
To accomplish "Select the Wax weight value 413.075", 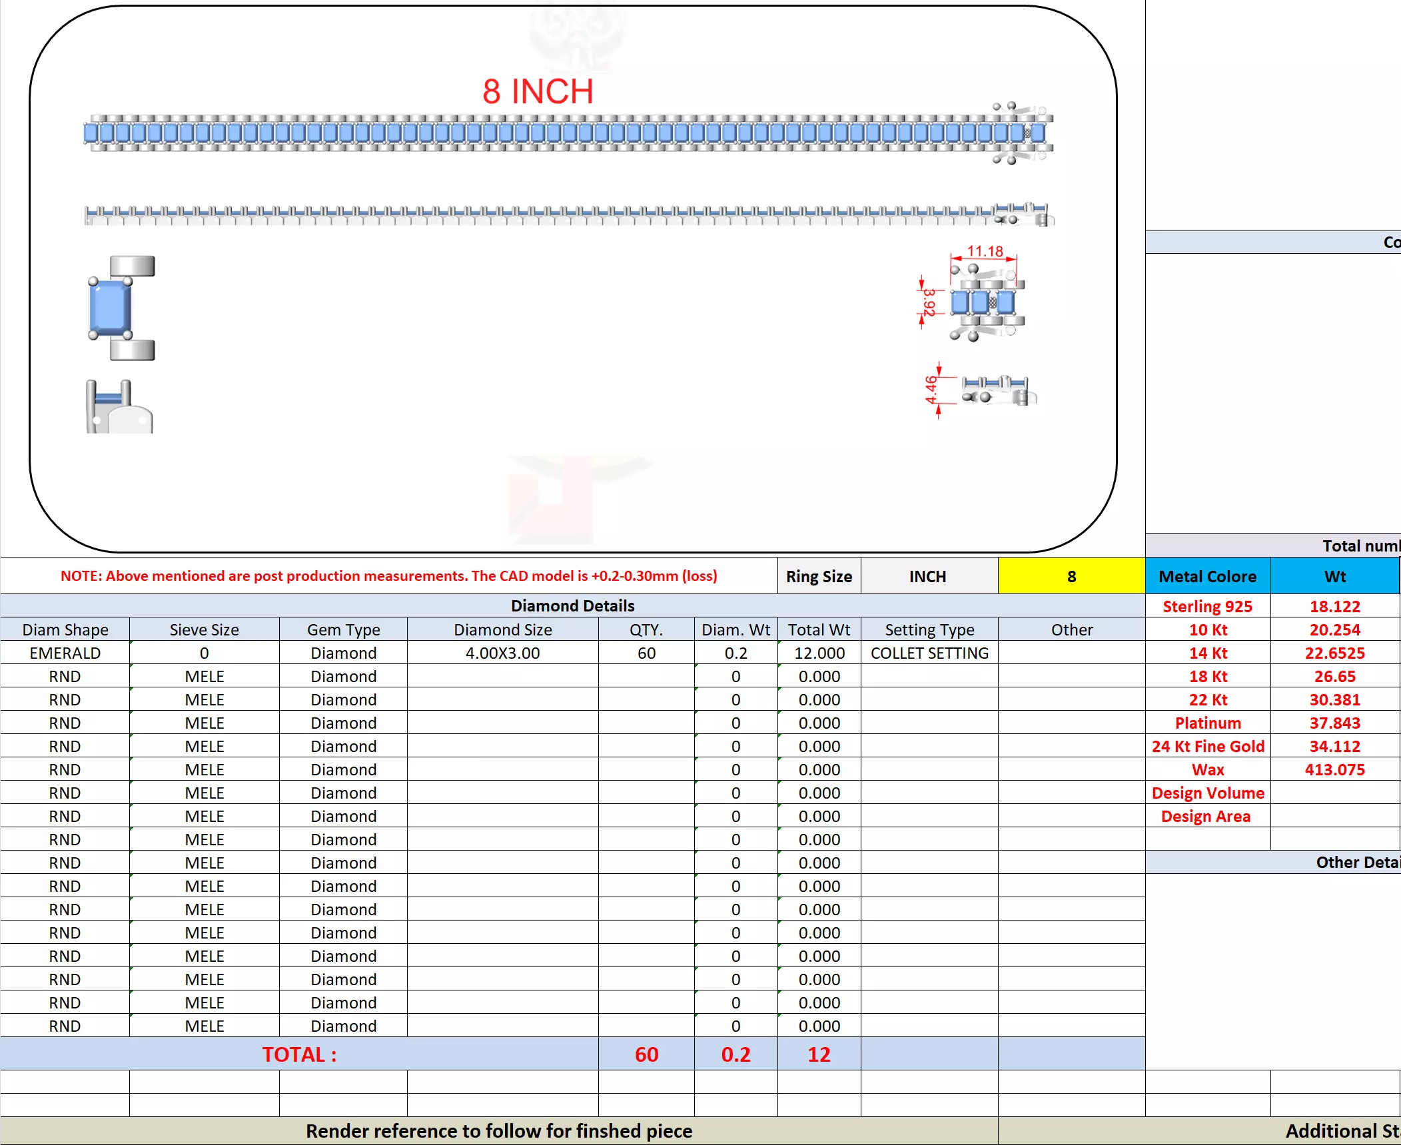I will point(1334,769).
